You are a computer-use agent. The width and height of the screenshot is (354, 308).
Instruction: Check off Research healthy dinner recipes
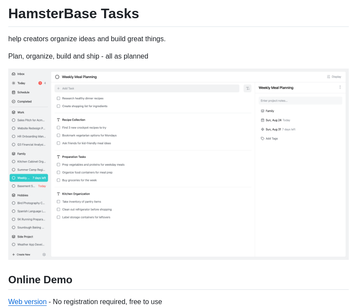[x=58, y=98]
